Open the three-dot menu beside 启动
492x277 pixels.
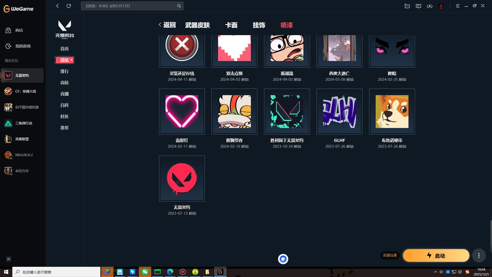click(479, 255)
